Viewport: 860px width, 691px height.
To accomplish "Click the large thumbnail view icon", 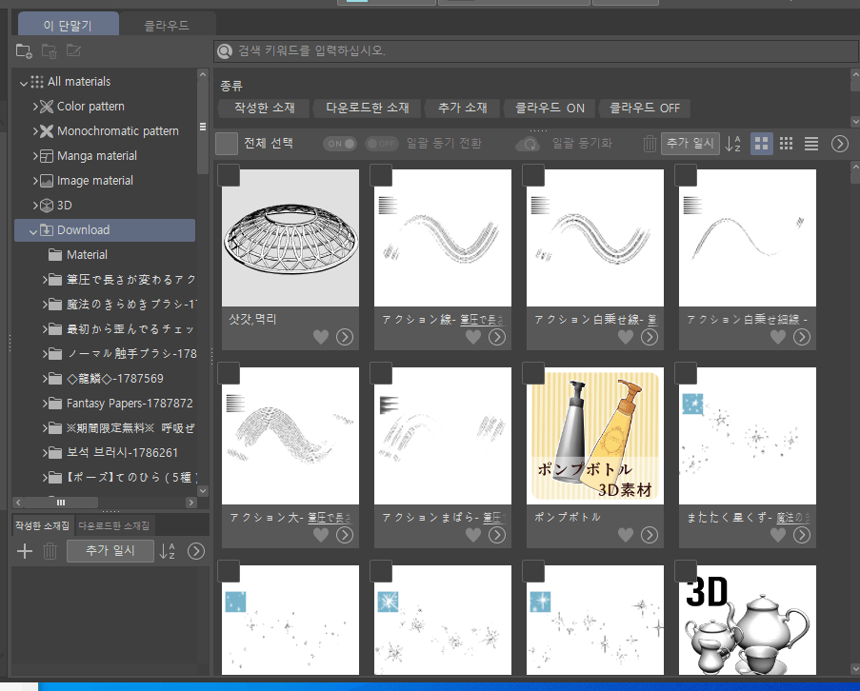I will [x=762, y=144].
